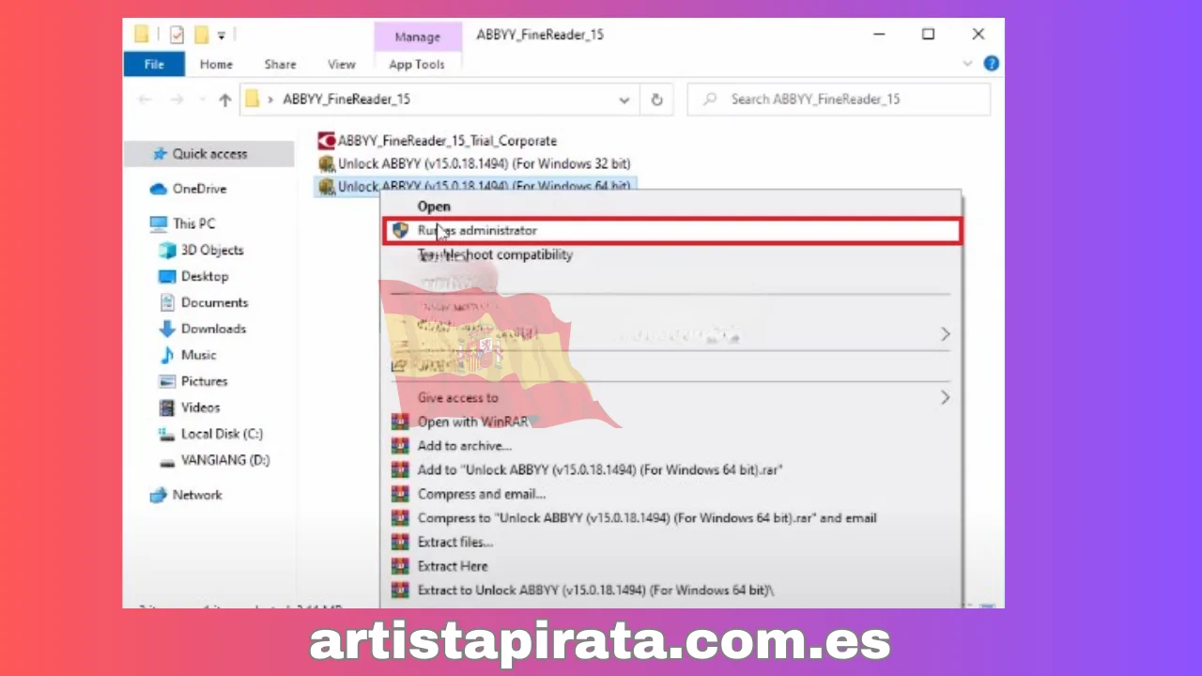Click the Quick access star icon
The width and height of the screenshot is (1202, 676).
click(158, 154)
